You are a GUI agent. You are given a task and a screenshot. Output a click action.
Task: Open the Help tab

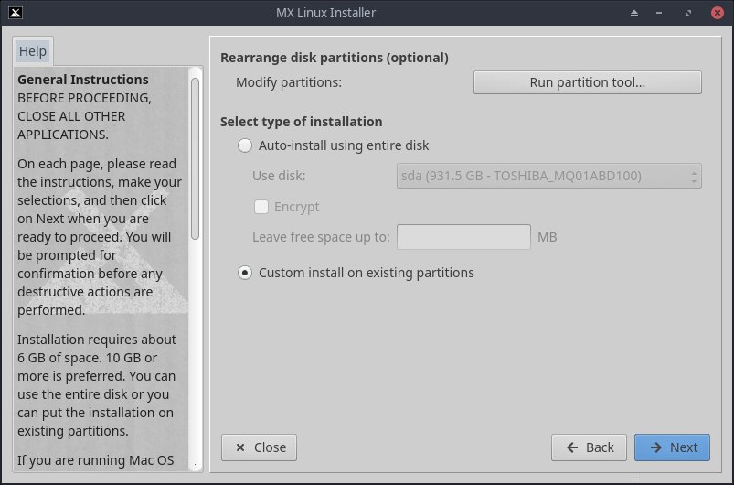33,51
